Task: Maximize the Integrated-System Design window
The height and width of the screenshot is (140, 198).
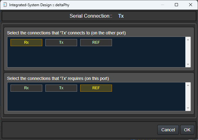Action: tap(176, 5)
